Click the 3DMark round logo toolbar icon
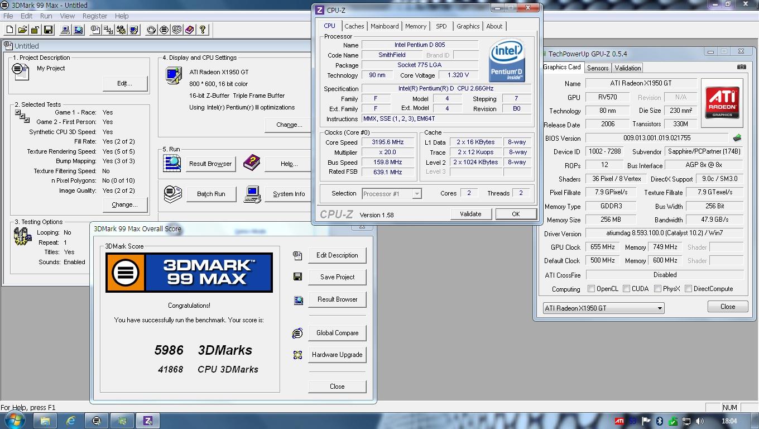Screen dimensions: 759x429 point(164,30)
